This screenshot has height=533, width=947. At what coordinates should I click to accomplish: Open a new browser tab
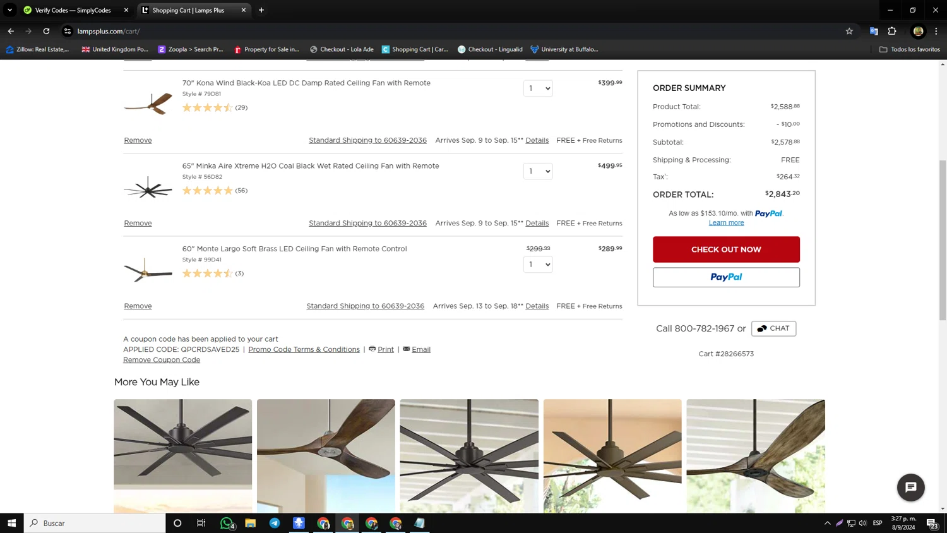261,10
